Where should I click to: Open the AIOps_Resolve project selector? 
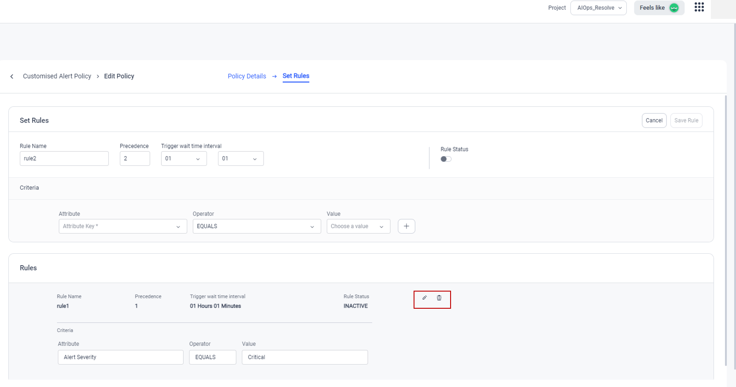[598, 8]
